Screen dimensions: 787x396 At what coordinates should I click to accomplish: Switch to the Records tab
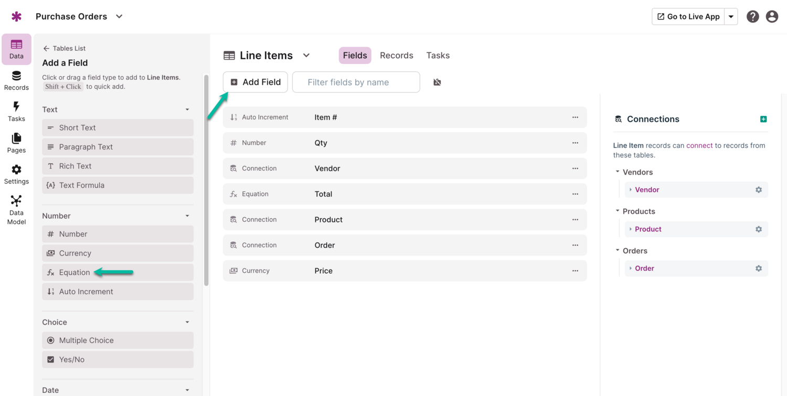pyautogui.click(x=396, y=55)
